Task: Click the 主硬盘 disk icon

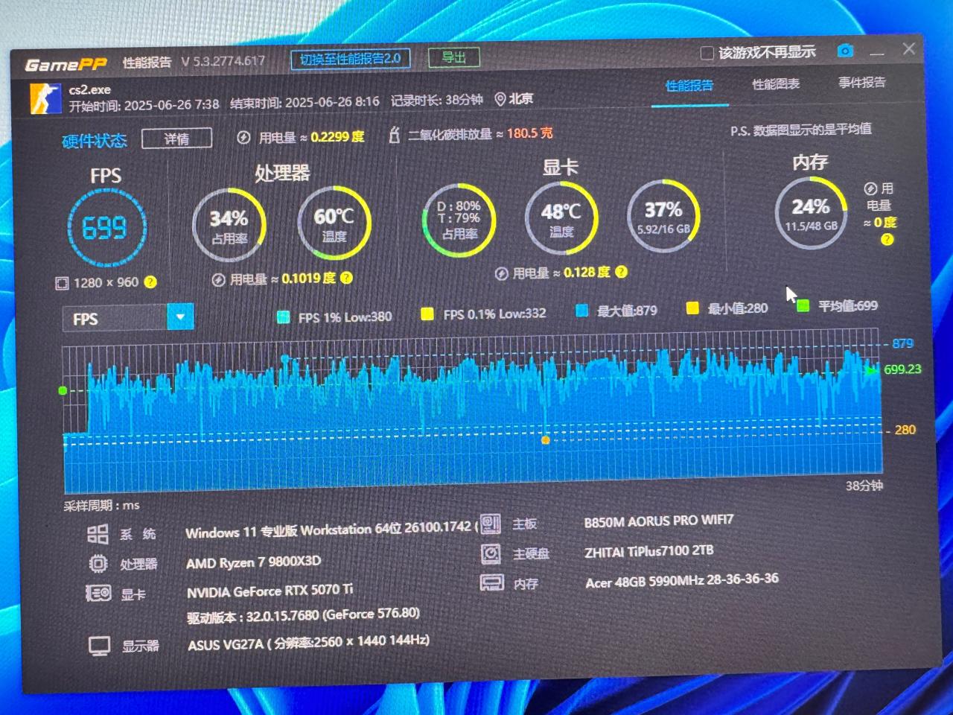Action: click(491, 553)
